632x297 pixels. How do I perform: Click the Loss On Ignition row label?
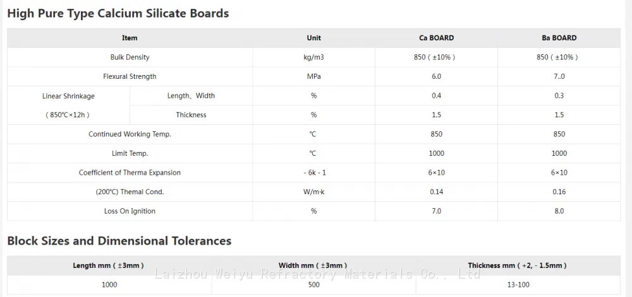pyautogui.click(x=130, y=211)
